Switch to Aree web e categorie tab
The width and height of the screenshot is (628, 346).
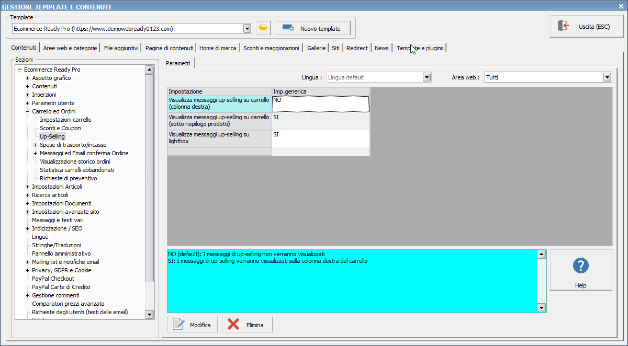pyautogui.click(x=70, y=48)
